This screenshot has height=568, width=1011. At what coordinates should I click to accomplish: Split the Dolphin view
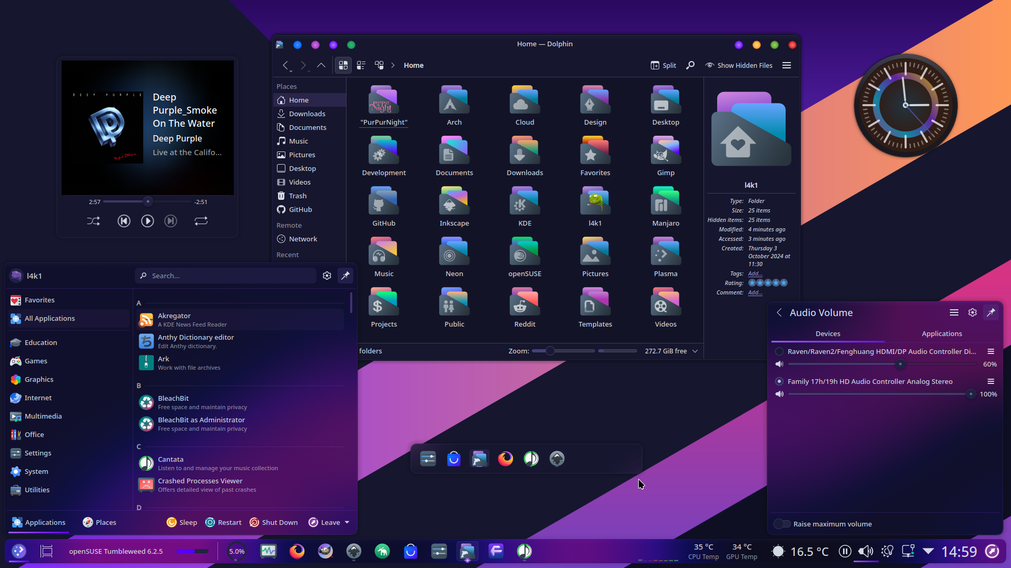click(663, 65)
